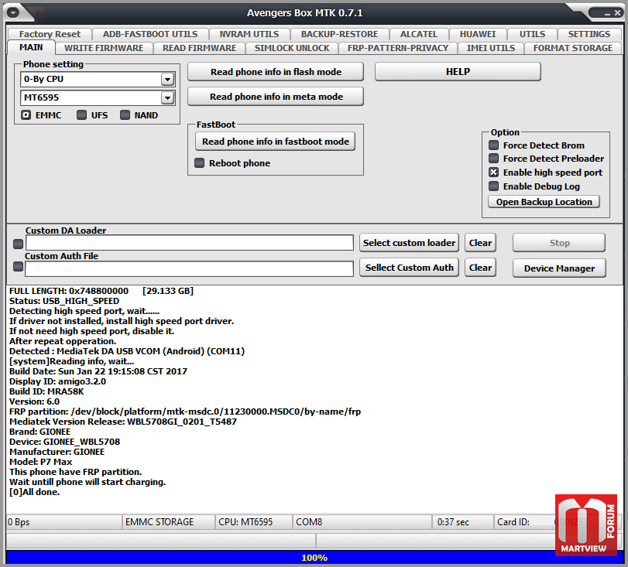The image size is (628, 567).
Task: Select the MAIN tab
Action: click(31, 47)
